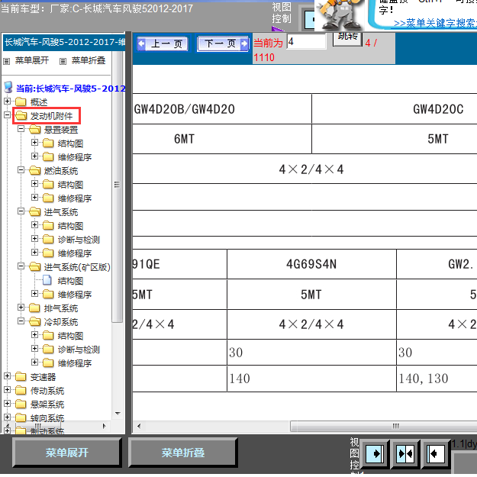Select 维修程序 under 燃油系统
This screenshot has height=477, width=477.
pos(75,198)
